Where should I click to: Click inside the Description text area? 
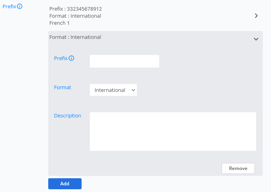173,132
